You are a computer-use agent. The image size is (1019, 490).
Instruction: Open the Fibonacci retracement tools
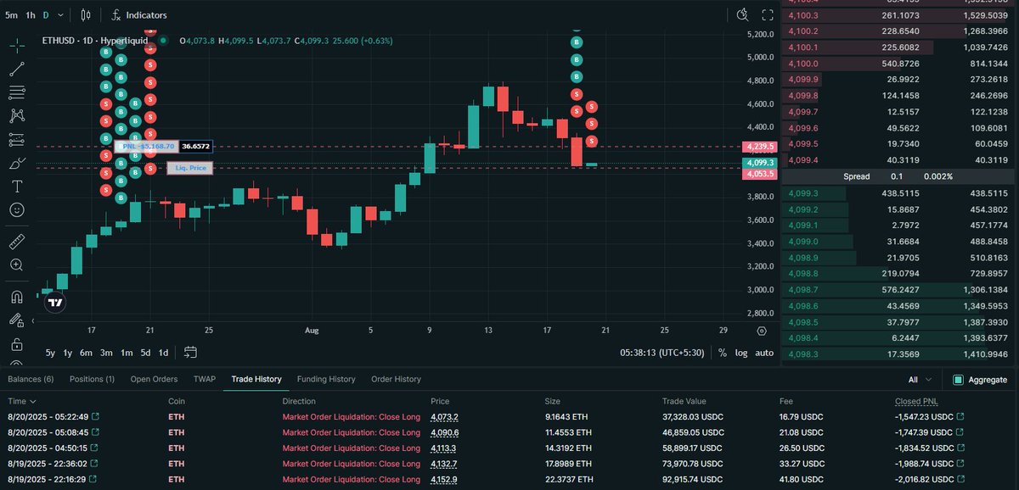click(x=17, y=92)
